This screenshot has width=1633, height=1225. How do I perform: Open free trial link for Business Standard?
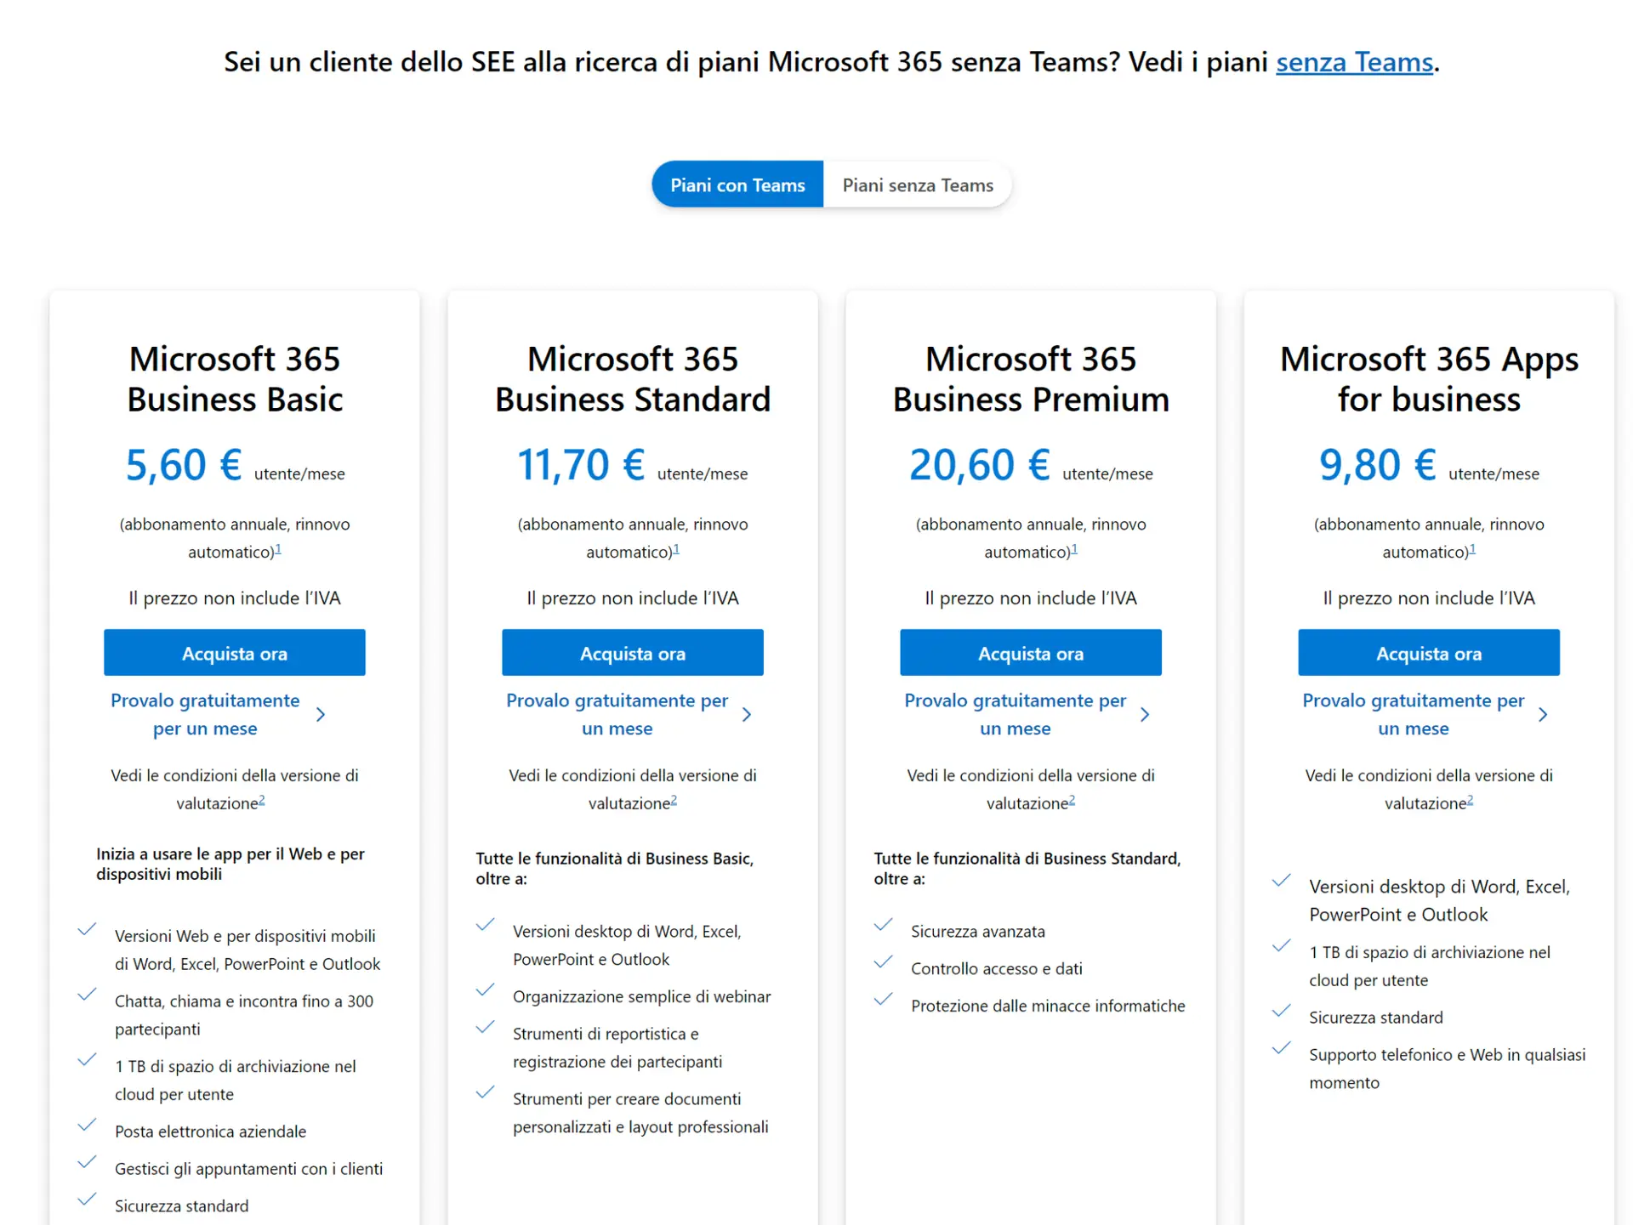tap(617, 714)
